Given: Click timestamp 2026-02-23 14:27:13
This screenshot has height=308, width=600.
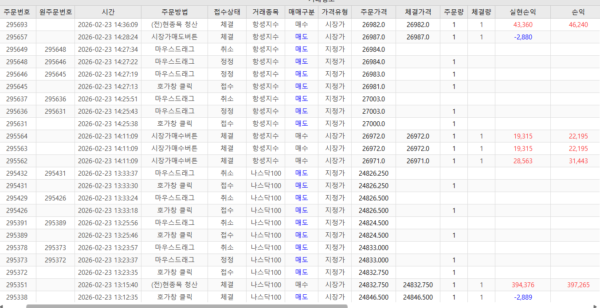Looking at the screenshot, I should click(x=108, y=87).
